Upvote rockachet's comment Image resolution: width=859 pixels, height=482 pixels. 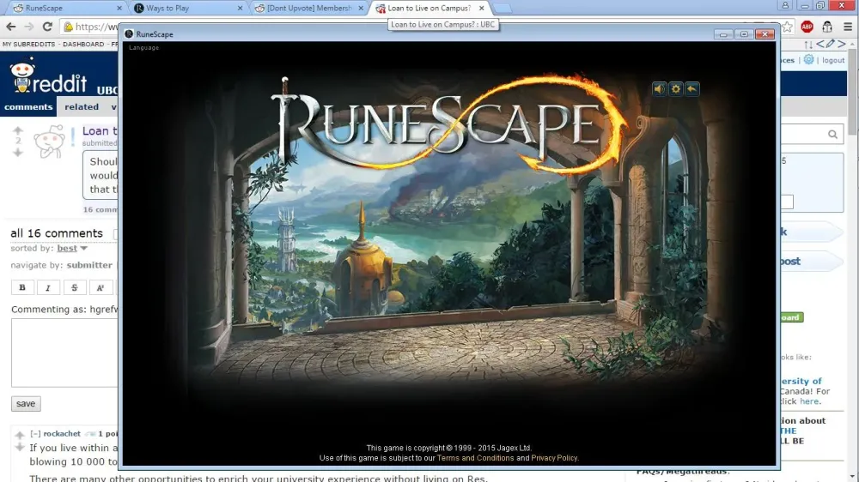(20, 436)
